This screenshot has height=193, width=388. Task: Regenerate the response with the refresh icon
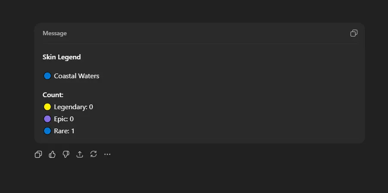tap(94, 154)
